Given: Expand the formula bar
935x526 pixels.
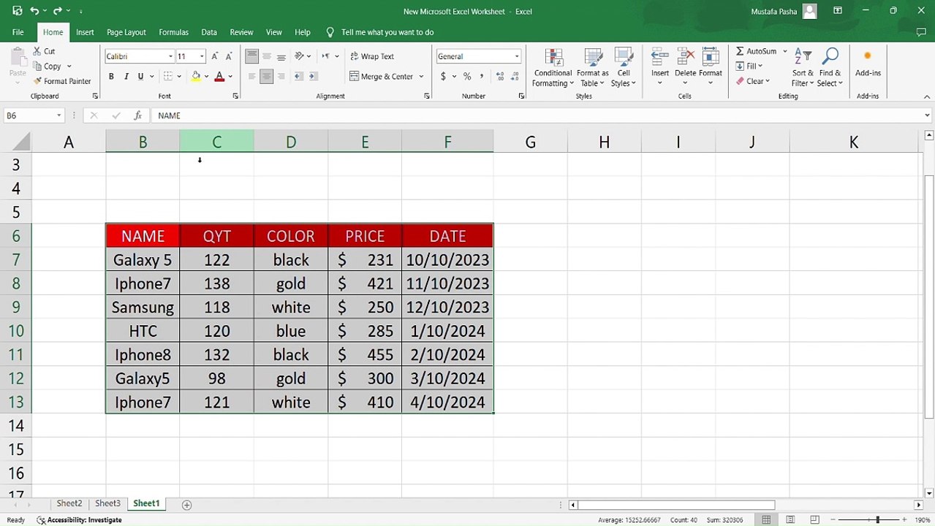Looking at the screenshot, I should 927,115.
